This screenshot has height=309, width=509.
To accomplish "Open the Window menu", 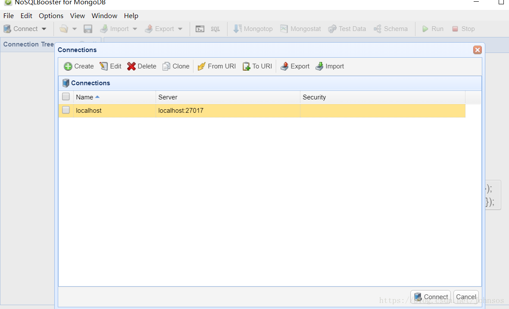I will tap(104, 15).
